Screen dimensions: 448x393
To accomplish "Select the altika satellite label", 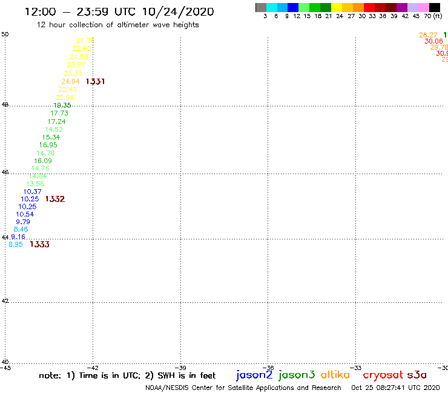I will pyautogui.click(x=335, y=374).
